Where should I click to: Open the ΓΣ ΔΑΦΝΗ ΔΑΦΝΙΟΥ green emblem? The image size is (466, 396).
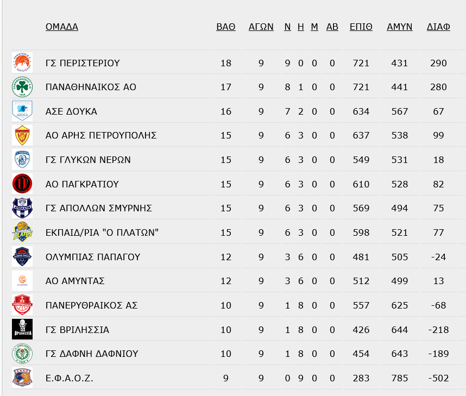22,354
